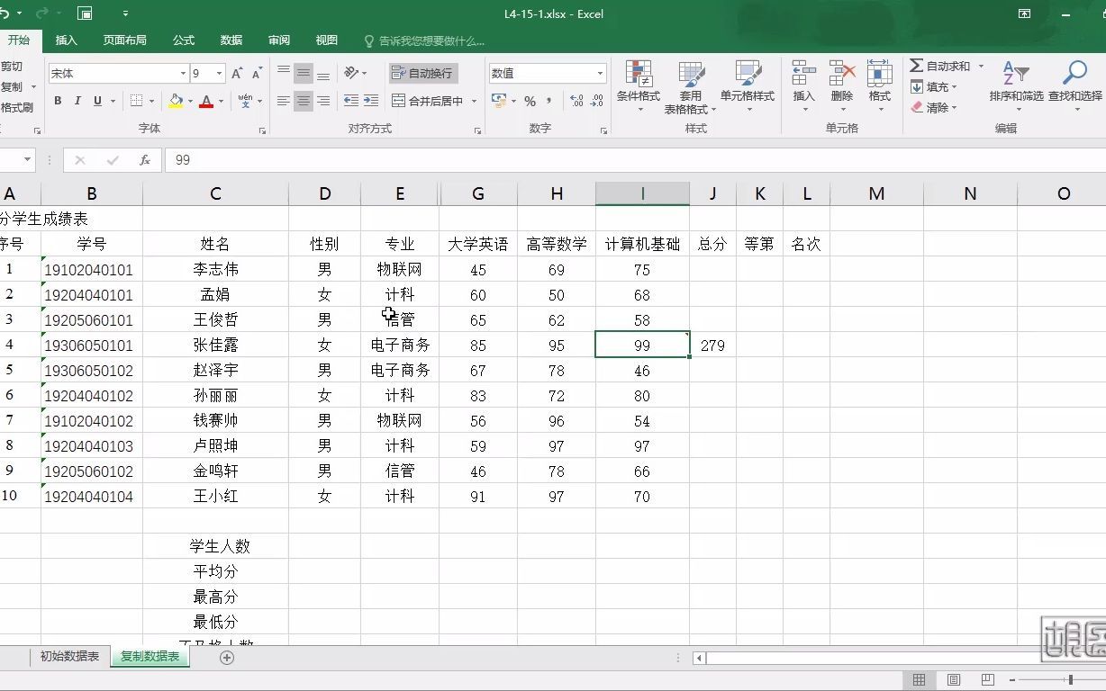Click the 告诉我您想要做什么 search box

click(424, 41)
